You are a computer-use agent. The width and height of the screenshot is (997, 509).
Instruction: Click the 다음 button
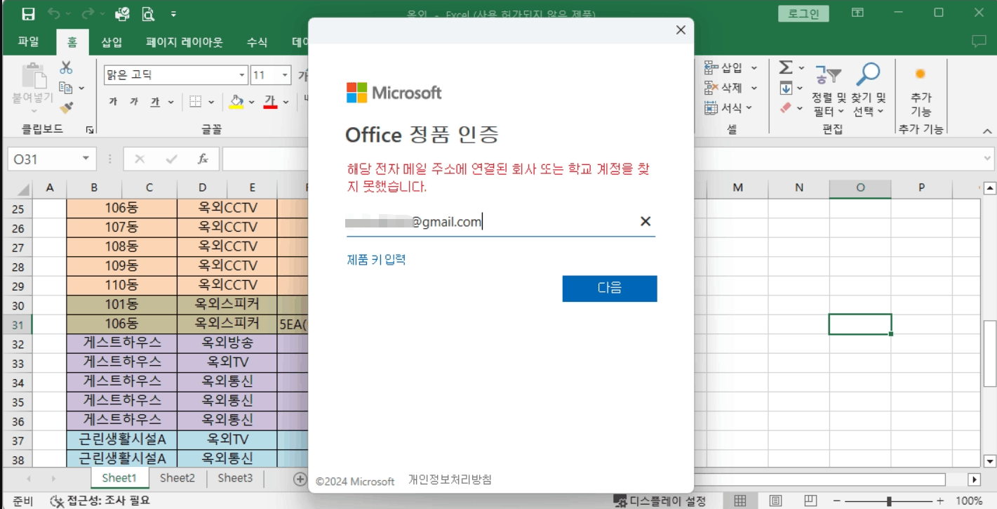coord(610,288)
